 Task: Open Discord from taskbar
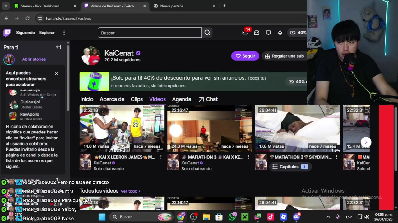(296, 217)
